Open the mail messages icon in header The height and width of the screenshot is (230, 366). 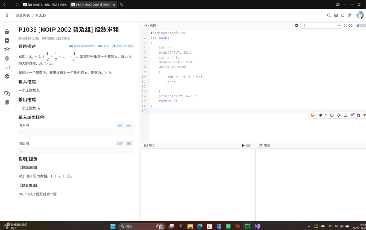click(336, 15)
